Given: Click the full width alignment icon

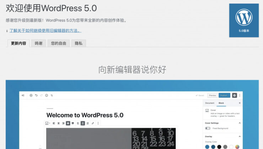Looking at the screenshot, I should [x=73, y=123].
